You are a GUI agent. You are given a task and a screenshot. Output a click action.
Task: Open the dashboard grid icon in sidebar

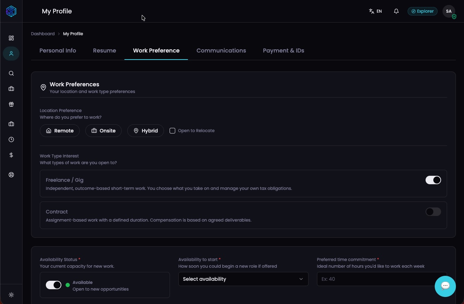pyautogui.click(x=11, y=38)
